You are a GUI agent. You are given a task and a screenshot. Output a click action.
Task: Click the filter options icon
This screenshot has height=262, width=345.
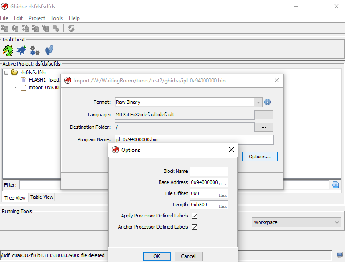[335, 185]
